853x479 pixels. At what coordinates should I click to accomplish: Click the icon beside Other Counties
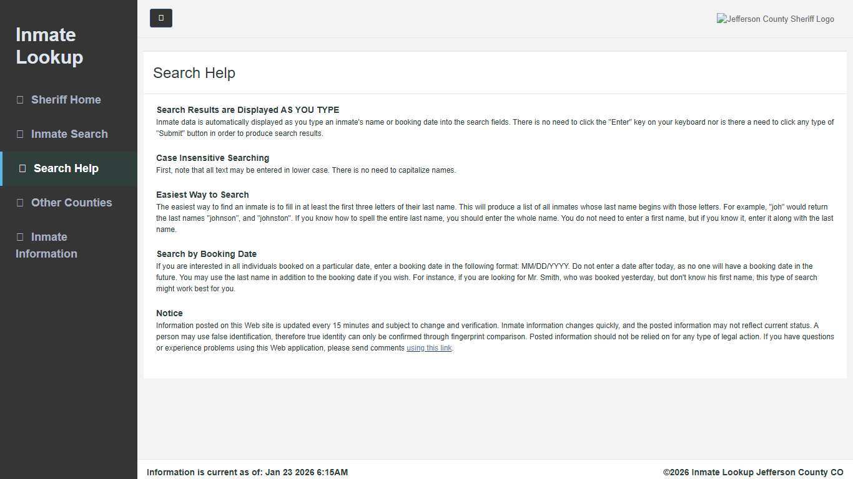pos(20,203)
